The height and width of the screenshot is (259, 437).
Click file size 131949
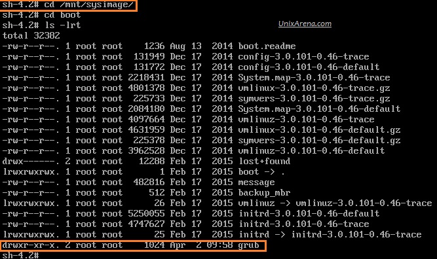click(149, 57)
